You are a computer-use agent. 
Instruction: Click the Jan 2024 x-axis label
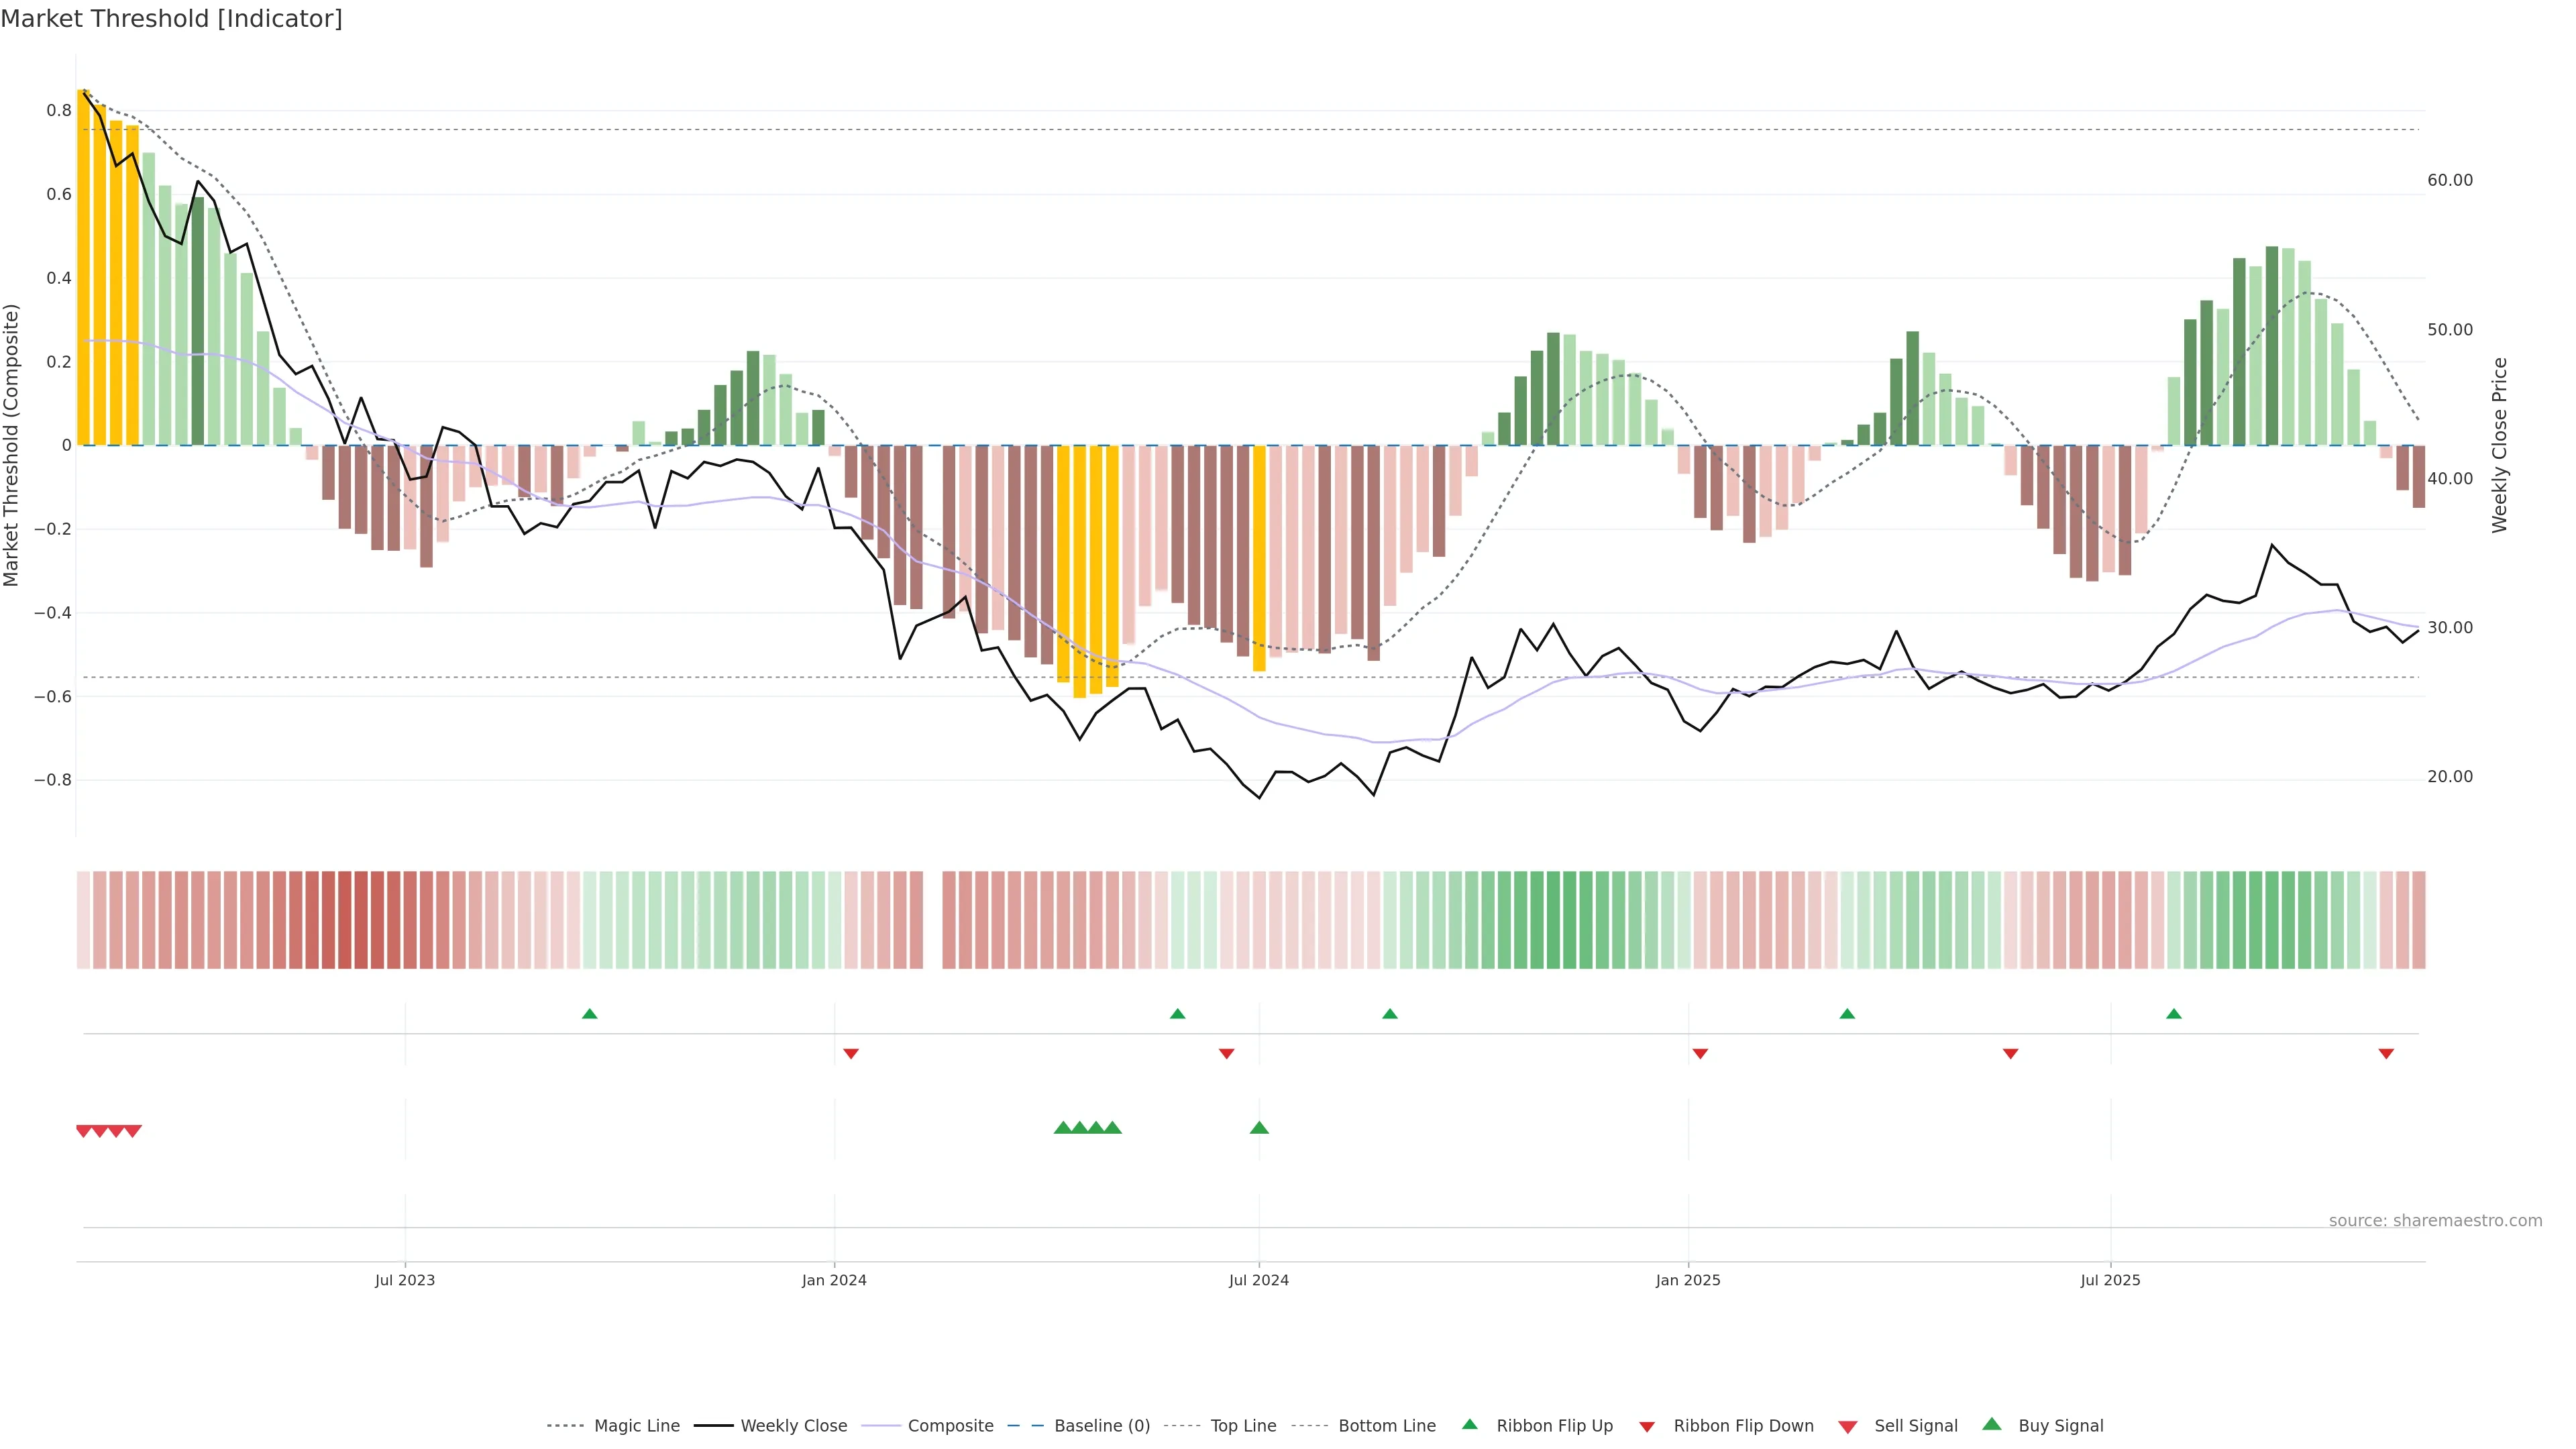point(834,1280)
